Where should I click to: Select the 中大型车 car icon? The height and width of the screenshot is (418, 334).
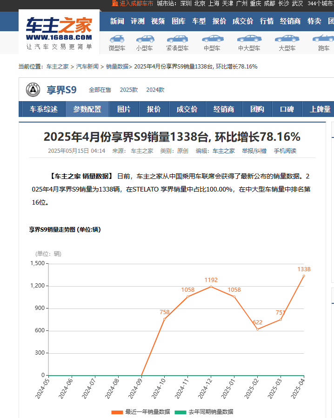pyautogui.click(x=249, y=39)
